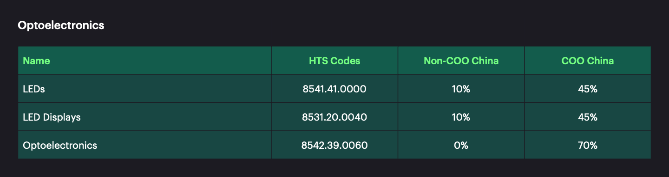This screenshot has height=177, width=669.
Task: Click the Optoelectronics section heading
Action: coord(61,25)
